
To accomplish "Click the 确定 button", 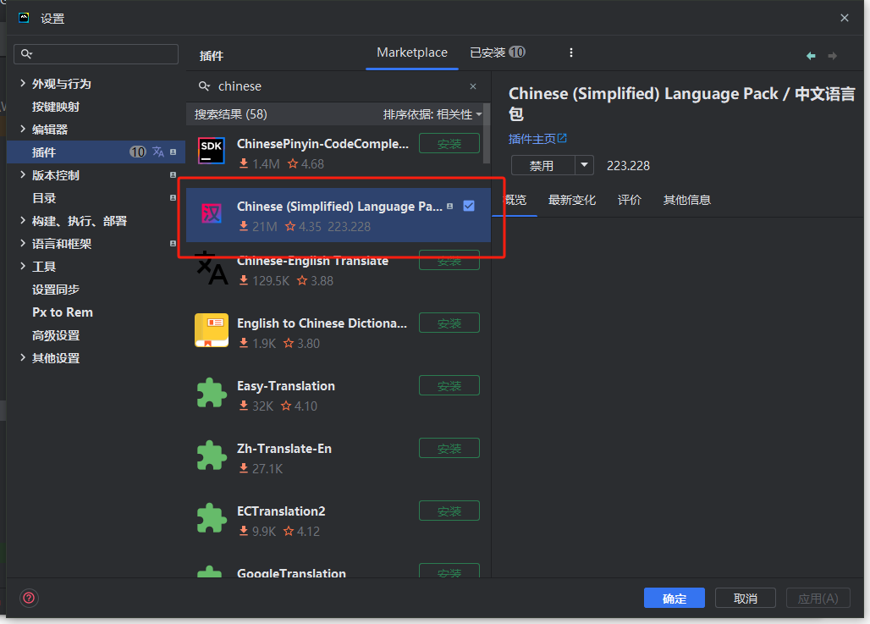I will [675, 598].
